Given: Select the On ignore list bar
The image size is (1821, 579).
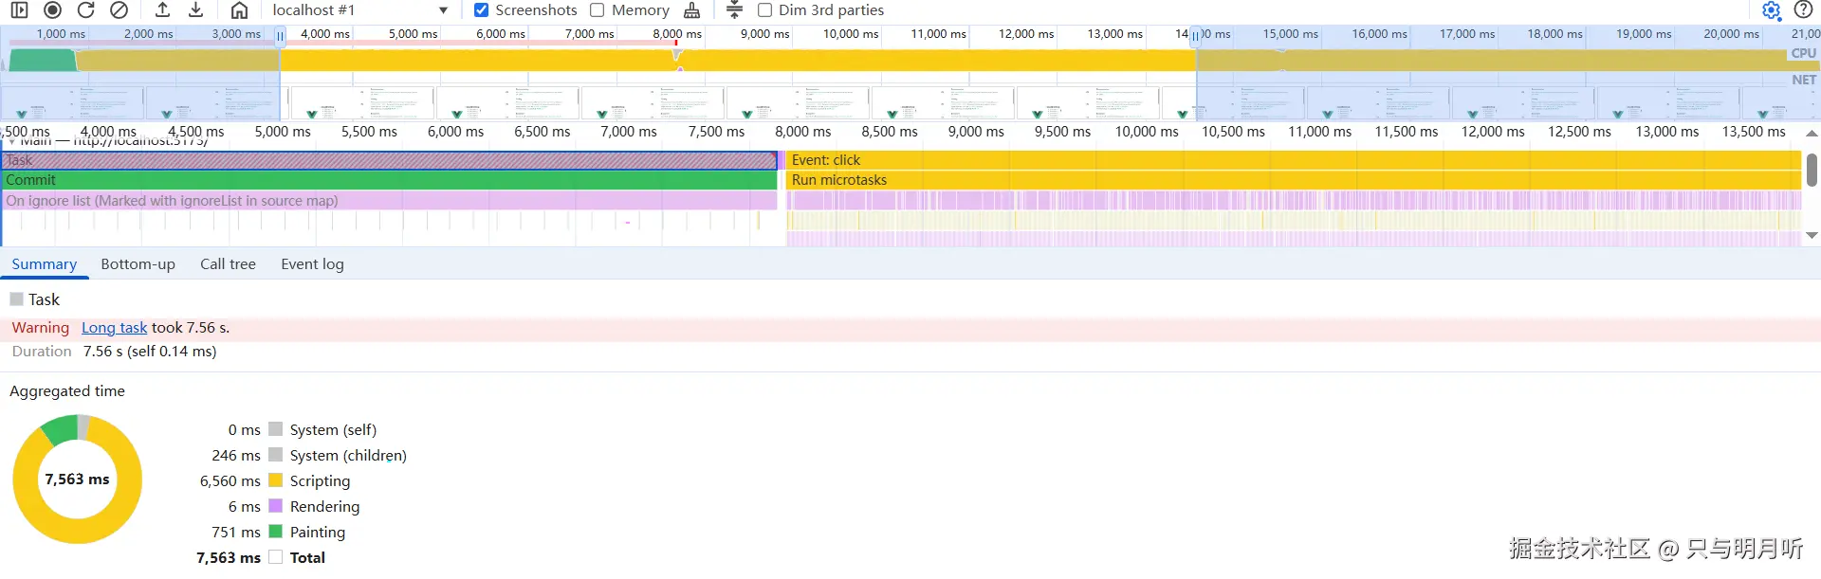Looking at the screenshot, I should point(390,201).
